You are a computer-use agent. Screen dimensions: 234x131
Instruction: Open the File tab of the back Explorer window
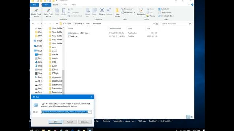click(x=34, y=5)
